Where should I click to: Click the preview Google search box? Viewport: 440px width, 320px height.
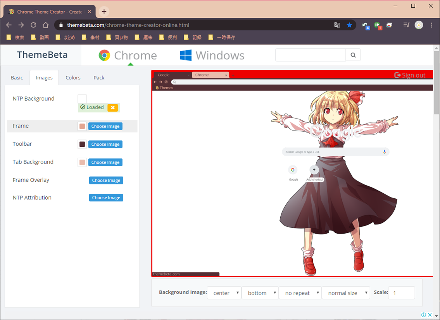(336, 152)
